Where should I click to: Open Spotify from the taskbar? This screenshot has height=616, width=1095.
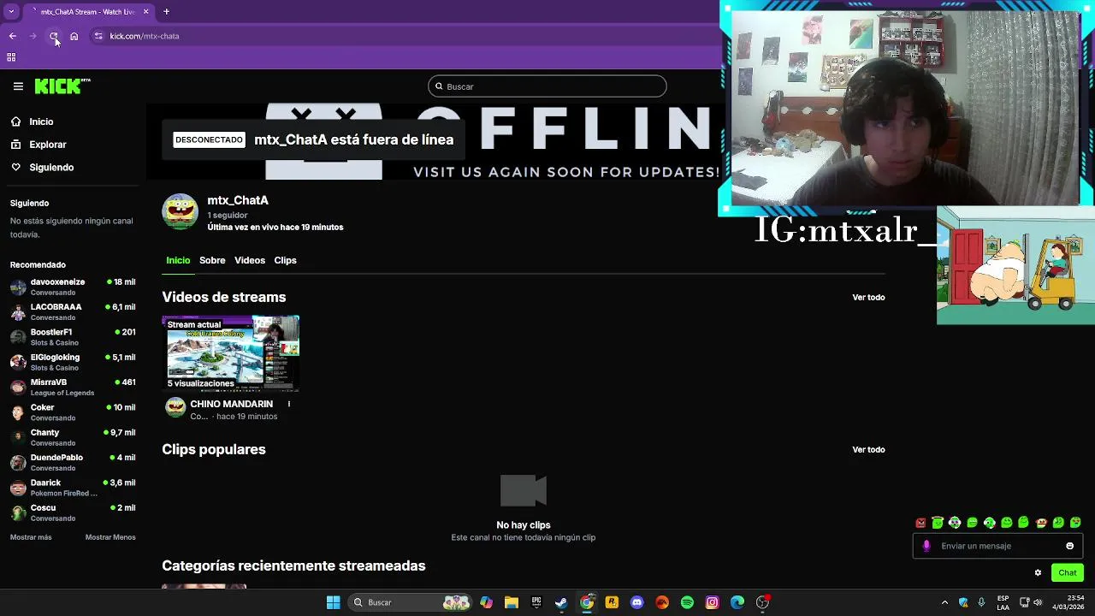(687, 602)
